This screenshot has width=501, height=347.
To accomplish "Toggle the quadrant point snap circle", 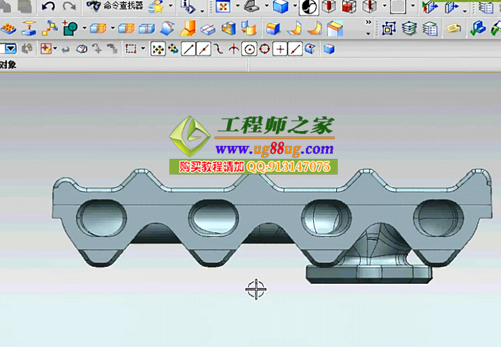I will (x=264, y=49).
